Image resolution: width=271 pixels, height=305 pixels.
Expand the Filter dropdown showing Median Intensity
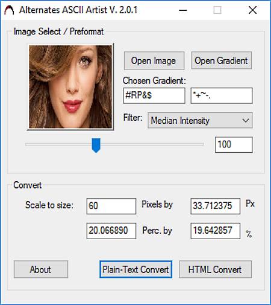200,120
